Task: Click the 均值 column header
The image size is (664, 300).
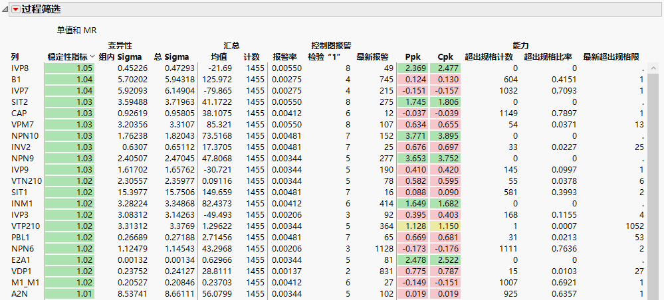Action: click(219, 57)
